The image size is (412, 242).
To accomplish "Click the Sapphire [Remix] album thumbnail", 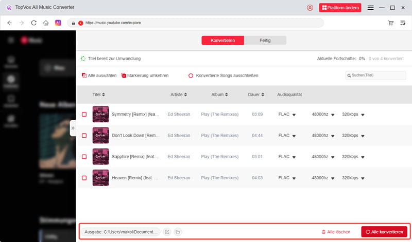I will (x=100, y=157).
